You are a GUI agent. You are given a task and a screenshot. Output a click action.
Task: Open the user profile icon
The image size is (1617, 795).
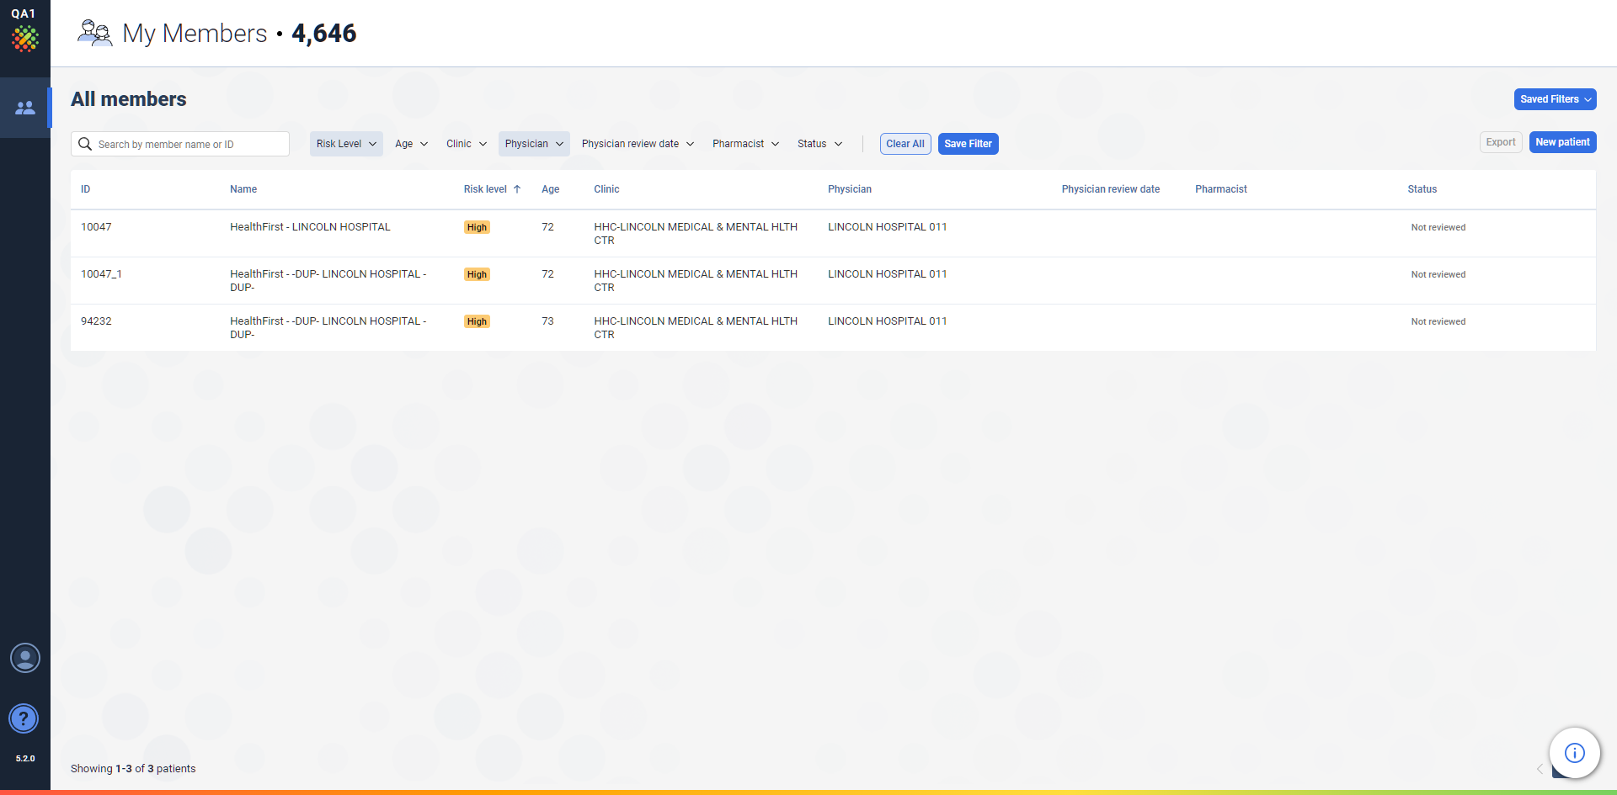pos(25,658)
